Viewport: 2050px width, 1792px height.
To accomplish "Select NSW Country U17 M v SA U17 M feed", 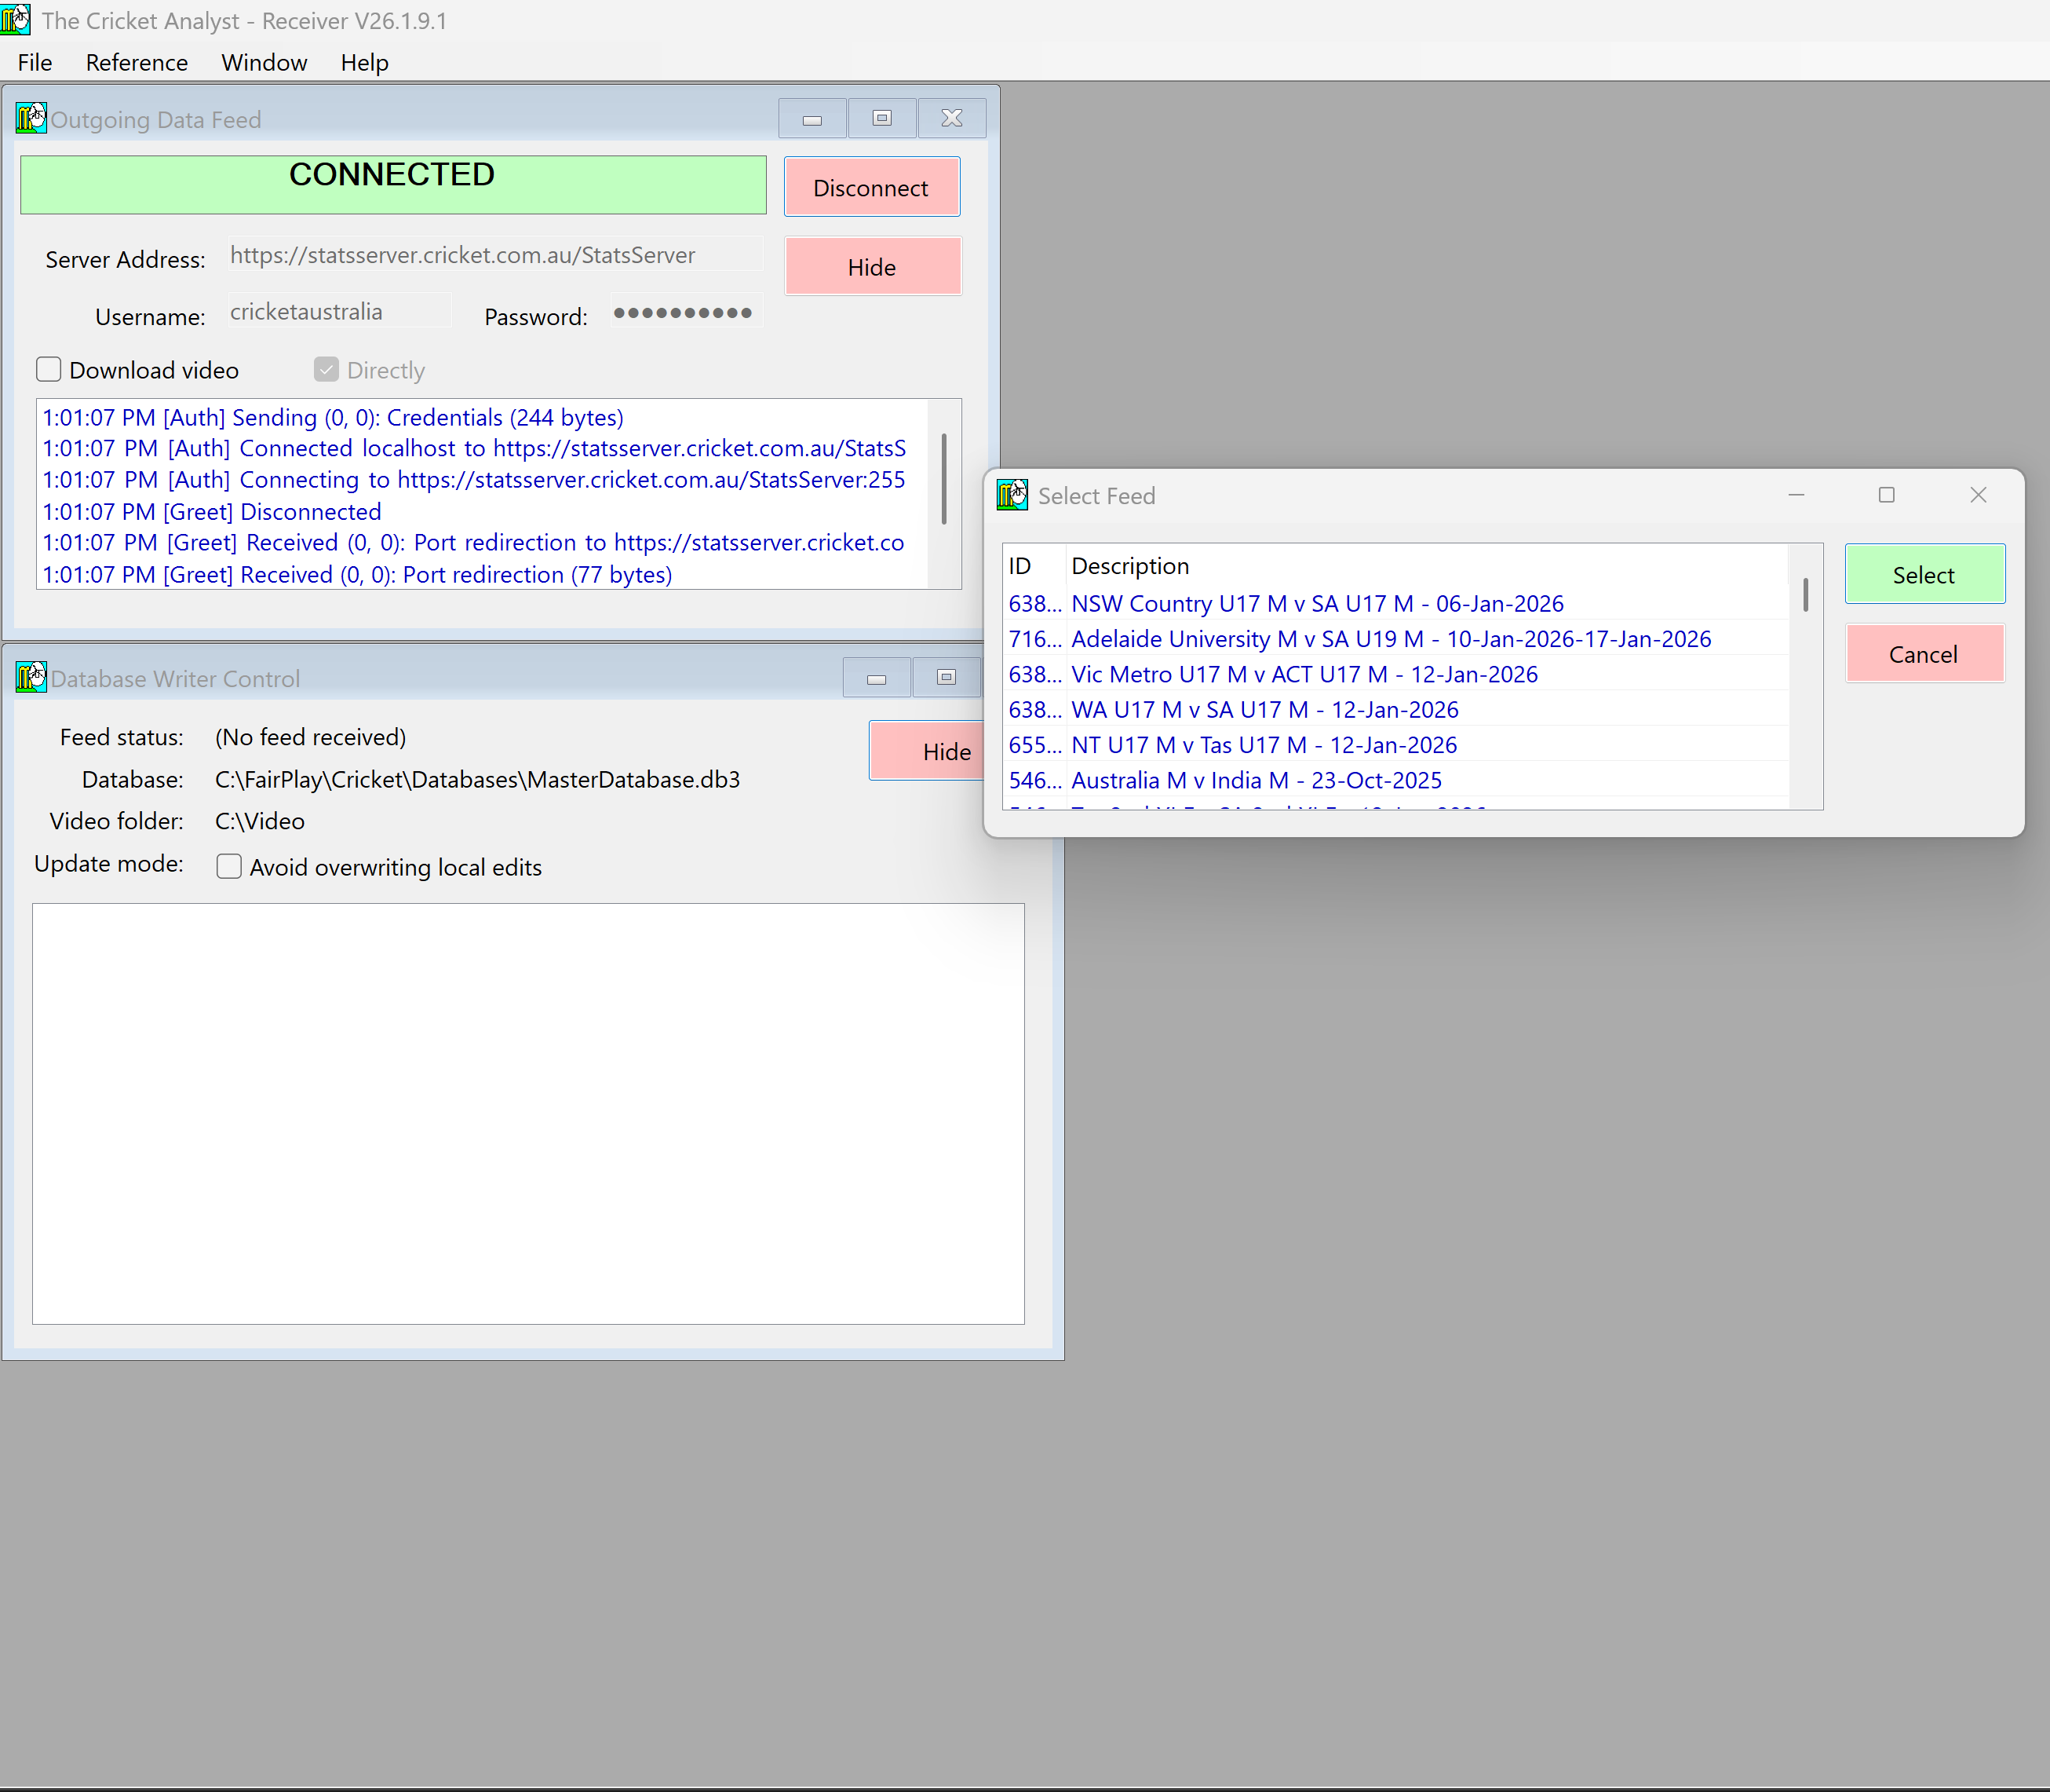I will tap(1396, 603).
